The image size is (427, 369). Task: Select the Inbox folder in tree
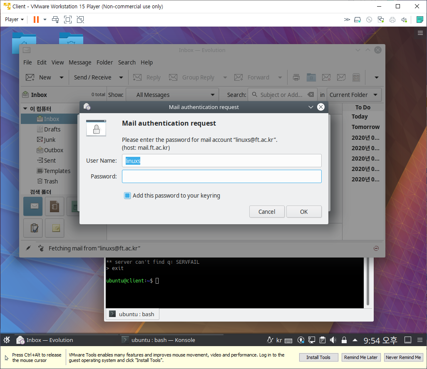[x=48, y=119]
